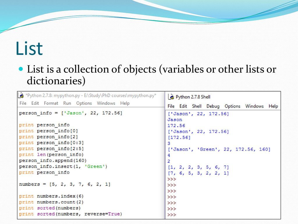298x224 pixels.
Task: Click shell output '172.56' without brackets
Action: 176,125
